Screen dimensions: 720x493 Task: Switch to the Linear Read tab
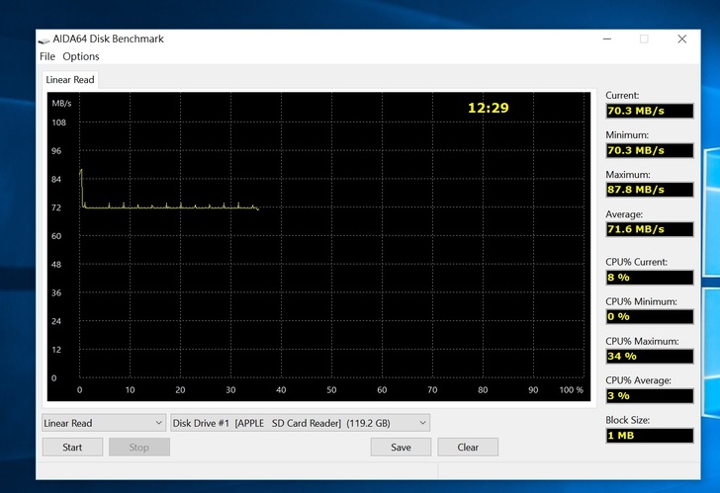[69, 79]
